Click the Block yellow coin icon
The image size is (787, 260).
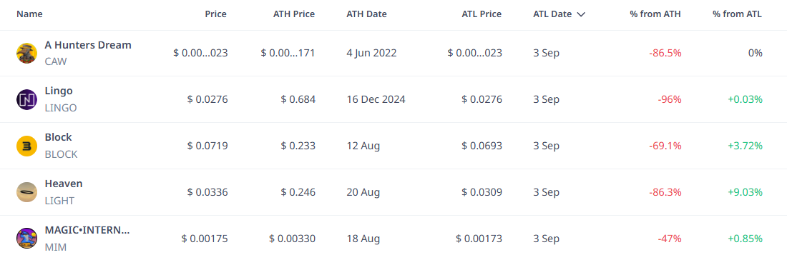[x=26, y=146]
